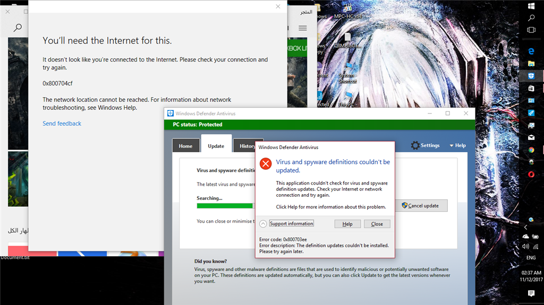Switch ENG input language indicator
The height and width of the screenshot is (305, 544).
pos(531,257)
